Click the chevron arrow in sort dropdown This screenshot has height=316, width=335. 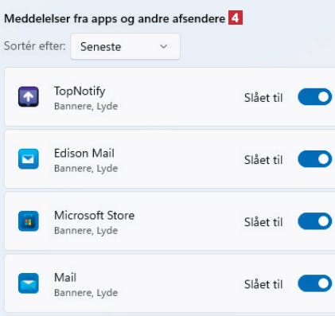(x=164, y=47)
